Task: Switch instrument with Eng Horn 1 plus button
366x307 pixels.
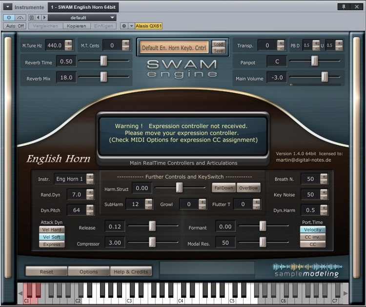Action: (x=90, y=177)
